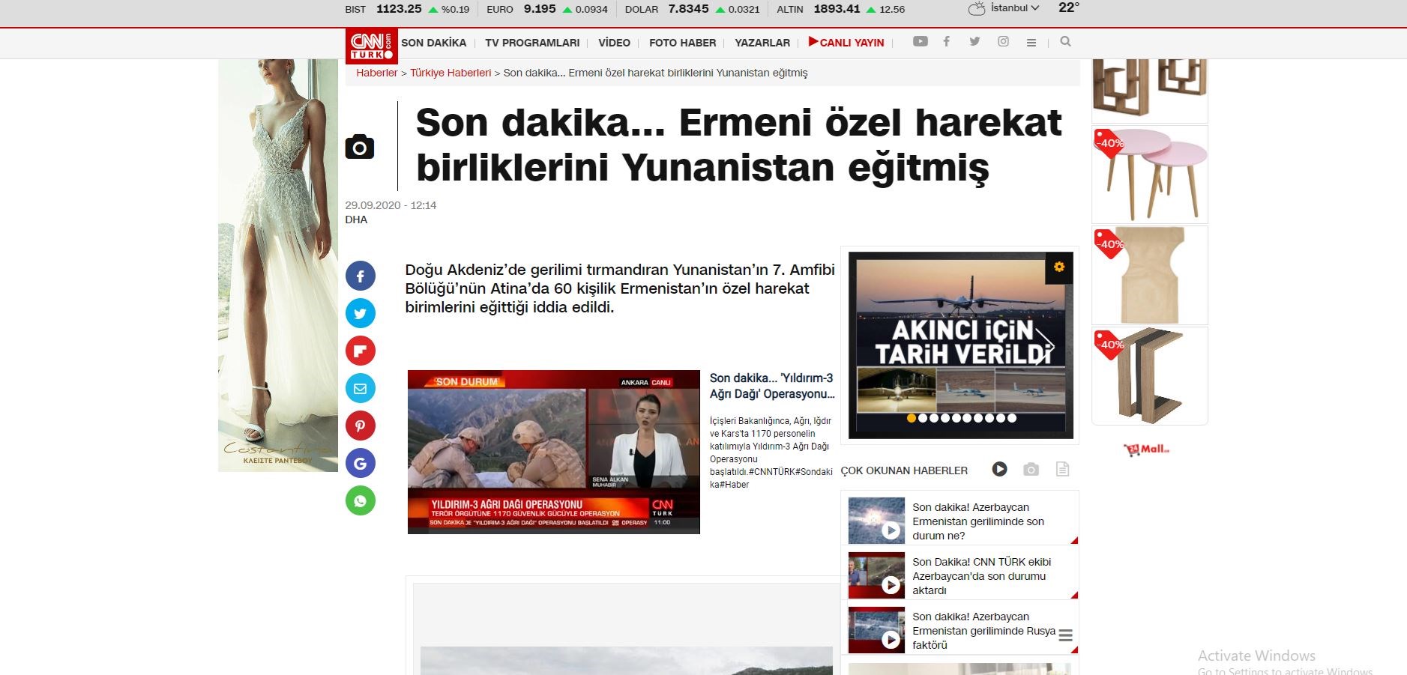This screenshot has height=675, width=1407.
Task: Open the SON DAKİKA menu item
Action: [433, 43]
